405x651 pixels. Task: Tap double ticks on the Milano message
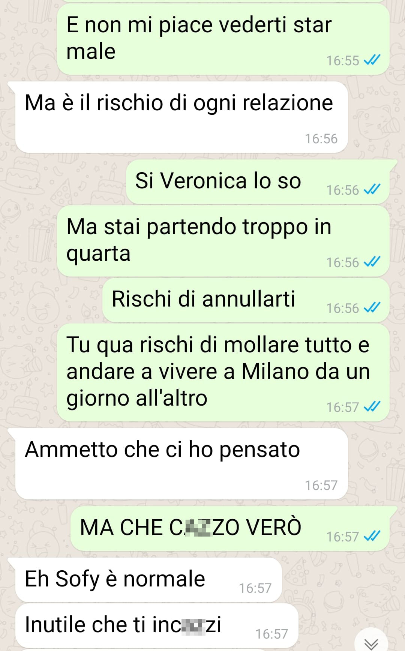[372, 406]
